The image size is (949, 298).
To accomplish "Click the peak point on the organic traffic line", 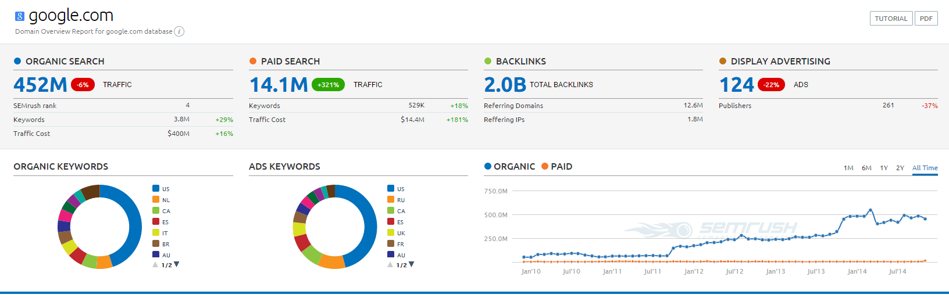I will tap(870, 210).
